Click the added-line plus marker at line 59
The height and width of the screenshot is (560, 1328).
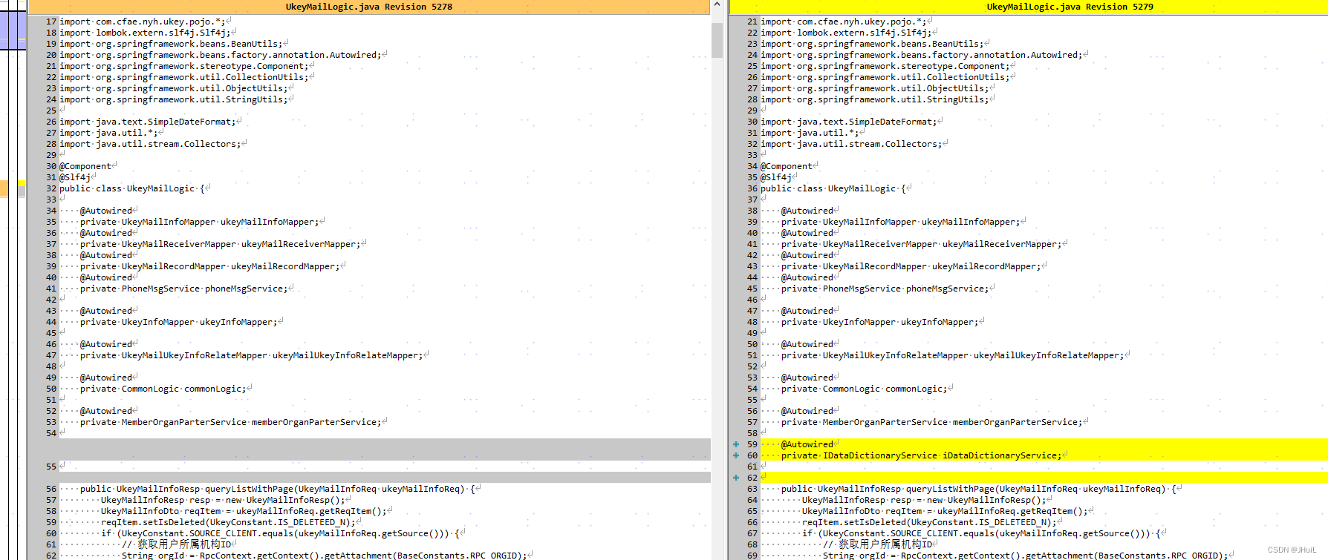point(736,444)
